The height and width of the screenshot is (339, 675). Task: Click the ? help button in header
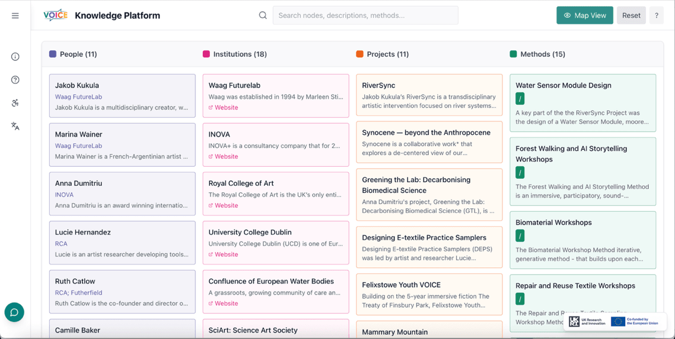(x=657, y=15)
